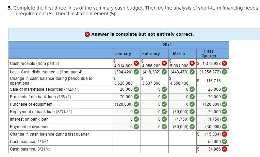
Task: Click the 'Change in cash balance during first quarter' label
Action: 49,134
